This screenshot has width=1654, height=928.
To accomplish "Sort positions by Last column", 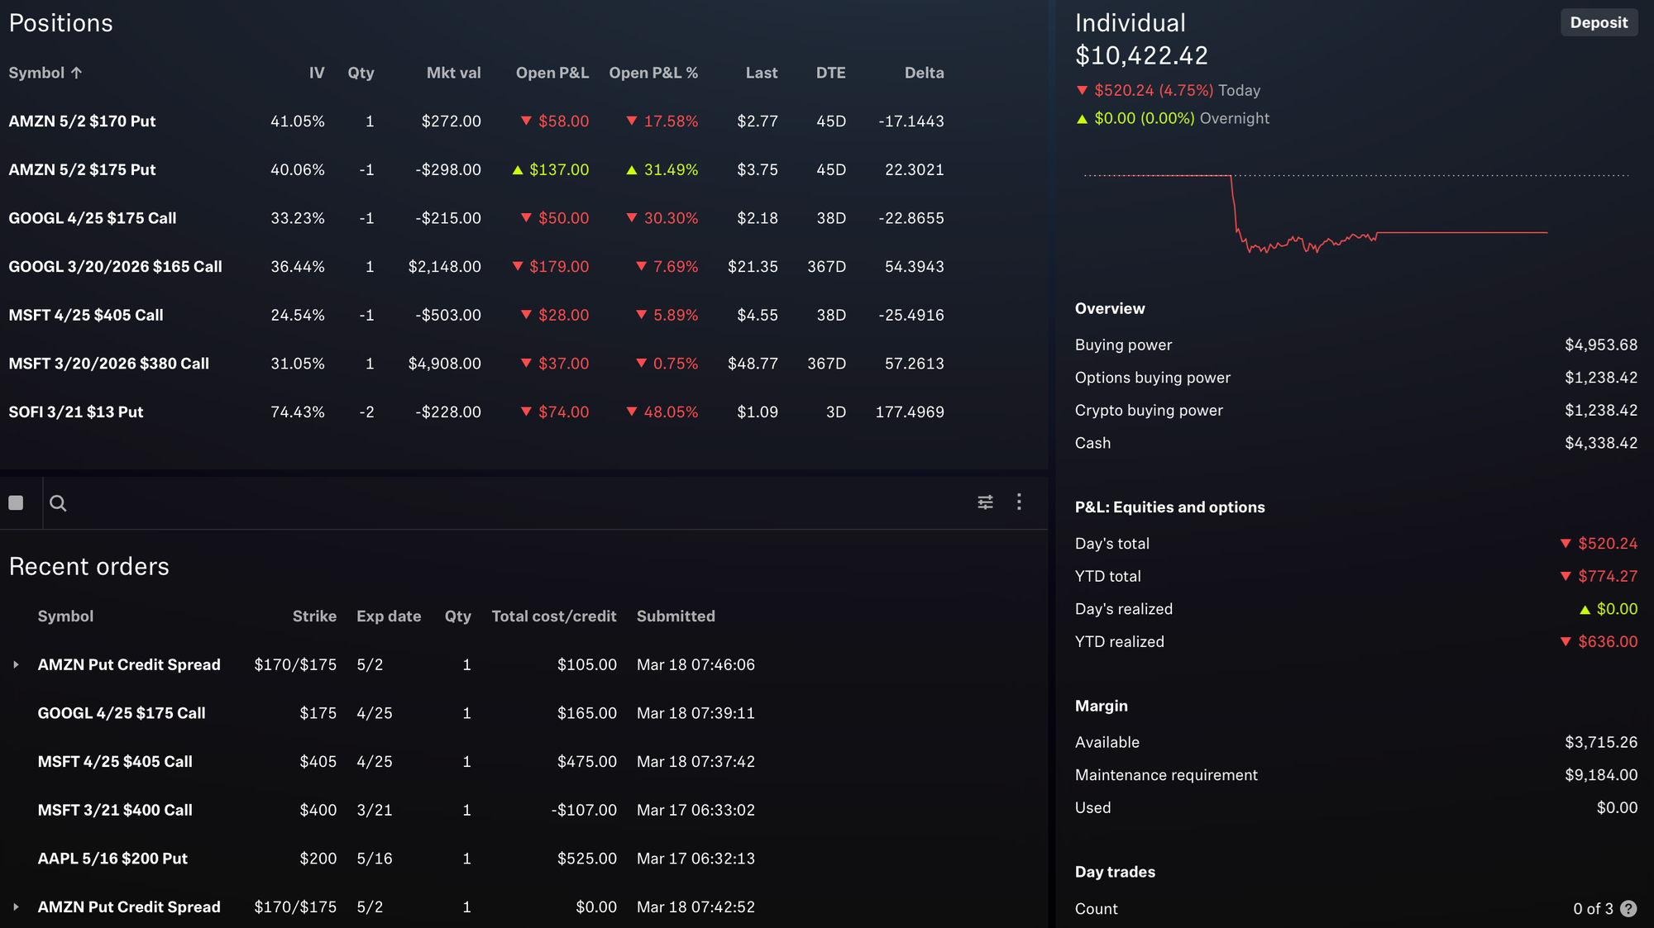I will 761,73.
